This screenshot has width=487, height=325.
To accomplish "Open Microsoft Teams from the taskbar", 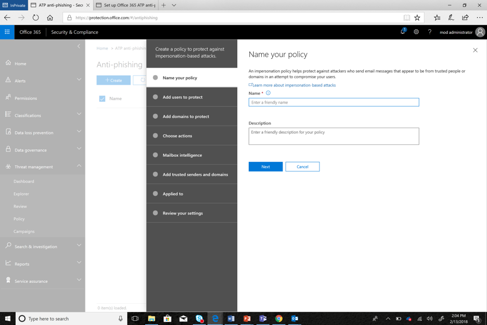I will (263, 318).
